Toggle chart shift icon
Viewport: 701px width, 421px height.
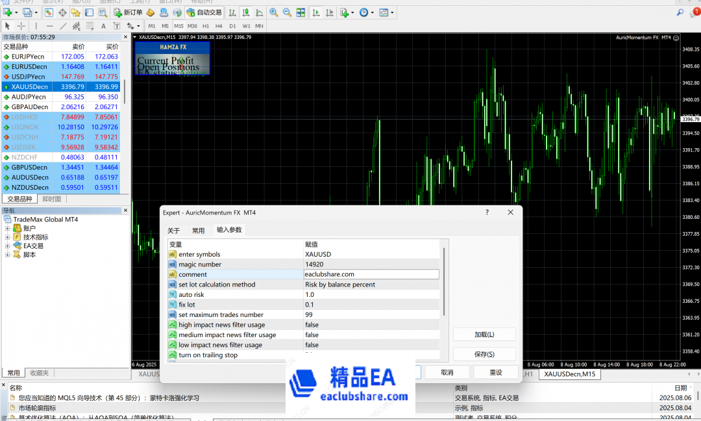[x=330, y=12]
